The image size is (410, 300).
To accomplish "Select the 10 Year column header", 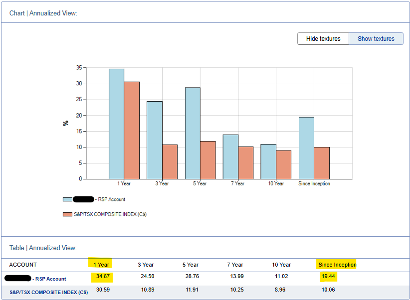I will [x=281, y=265].
